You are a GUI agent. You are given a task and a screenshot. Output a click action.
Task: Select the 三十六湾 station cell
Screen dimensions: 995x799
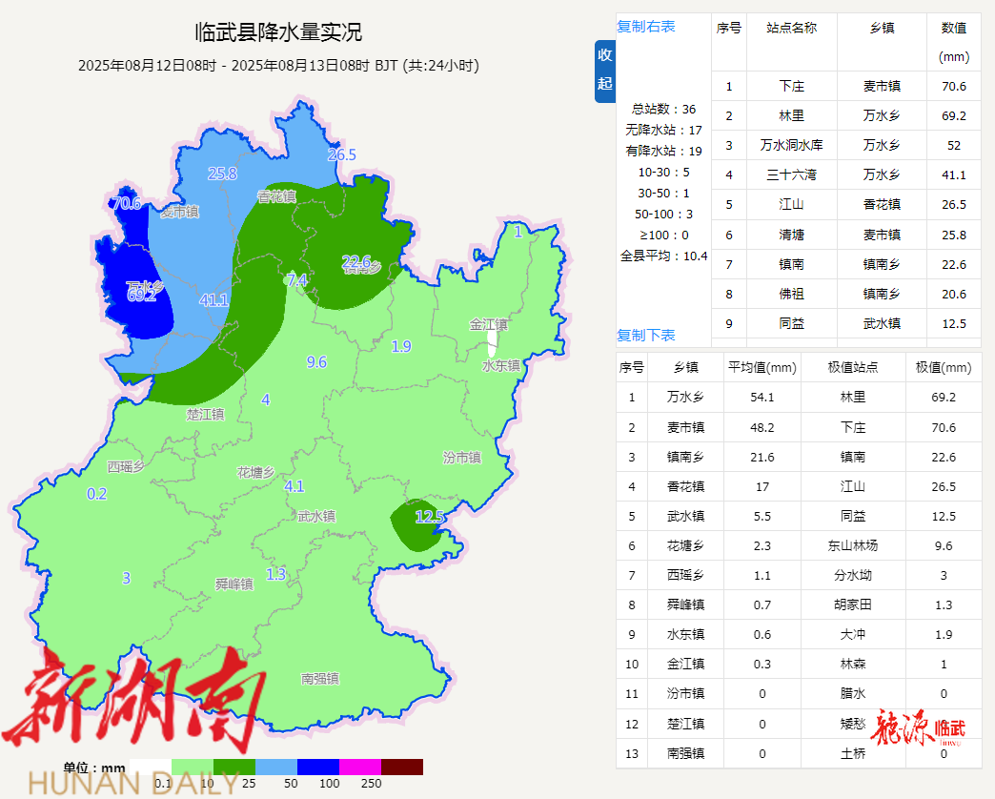(791, 175)
